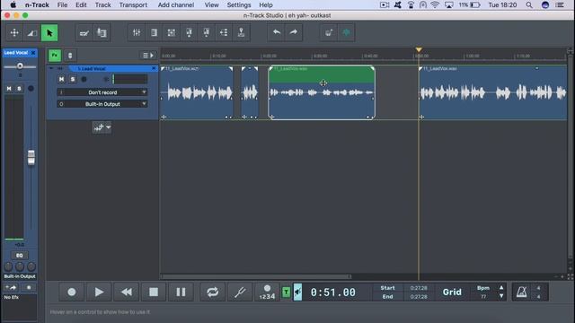575x323 pixels.
Task: Click the instrument icon next to Fx
Action: pyautogui.click(x=70, y=56)
